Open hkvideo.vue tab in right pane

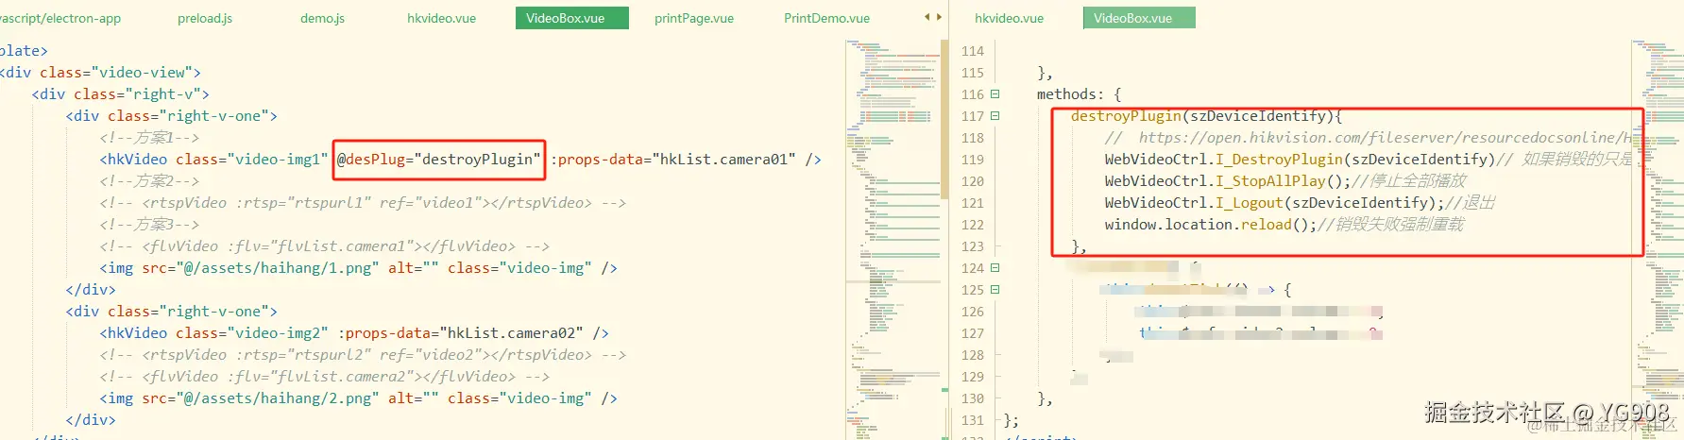(x=1009, y=18)
